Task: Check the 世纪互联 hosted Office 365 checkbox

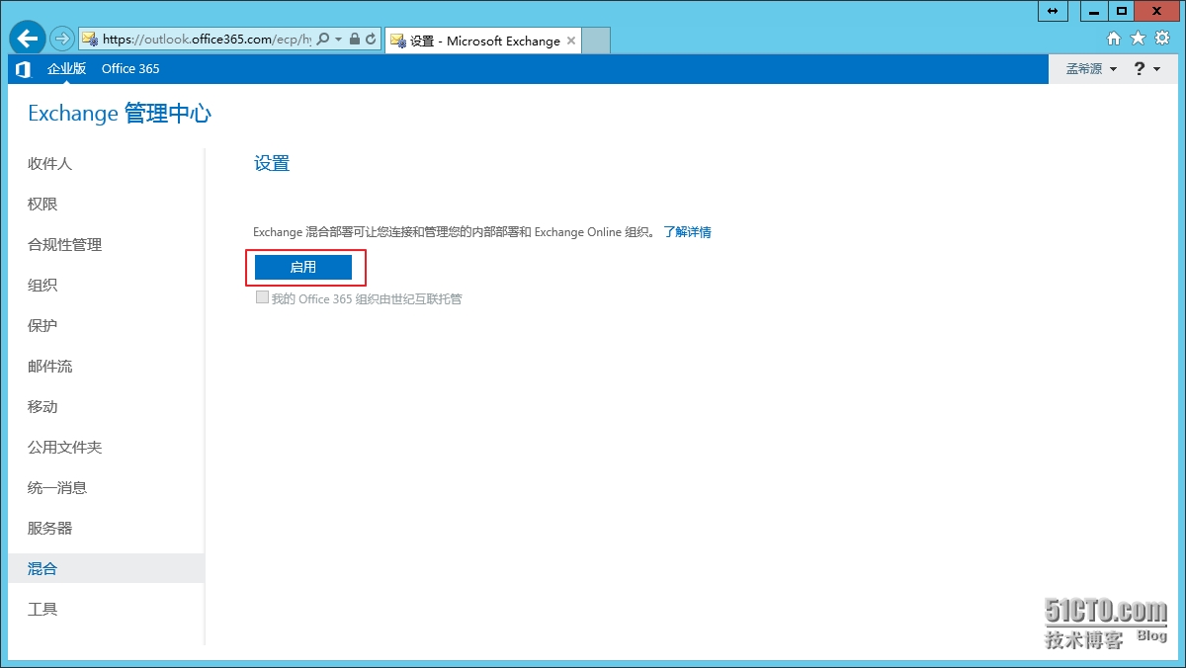Action: [262, 297]
